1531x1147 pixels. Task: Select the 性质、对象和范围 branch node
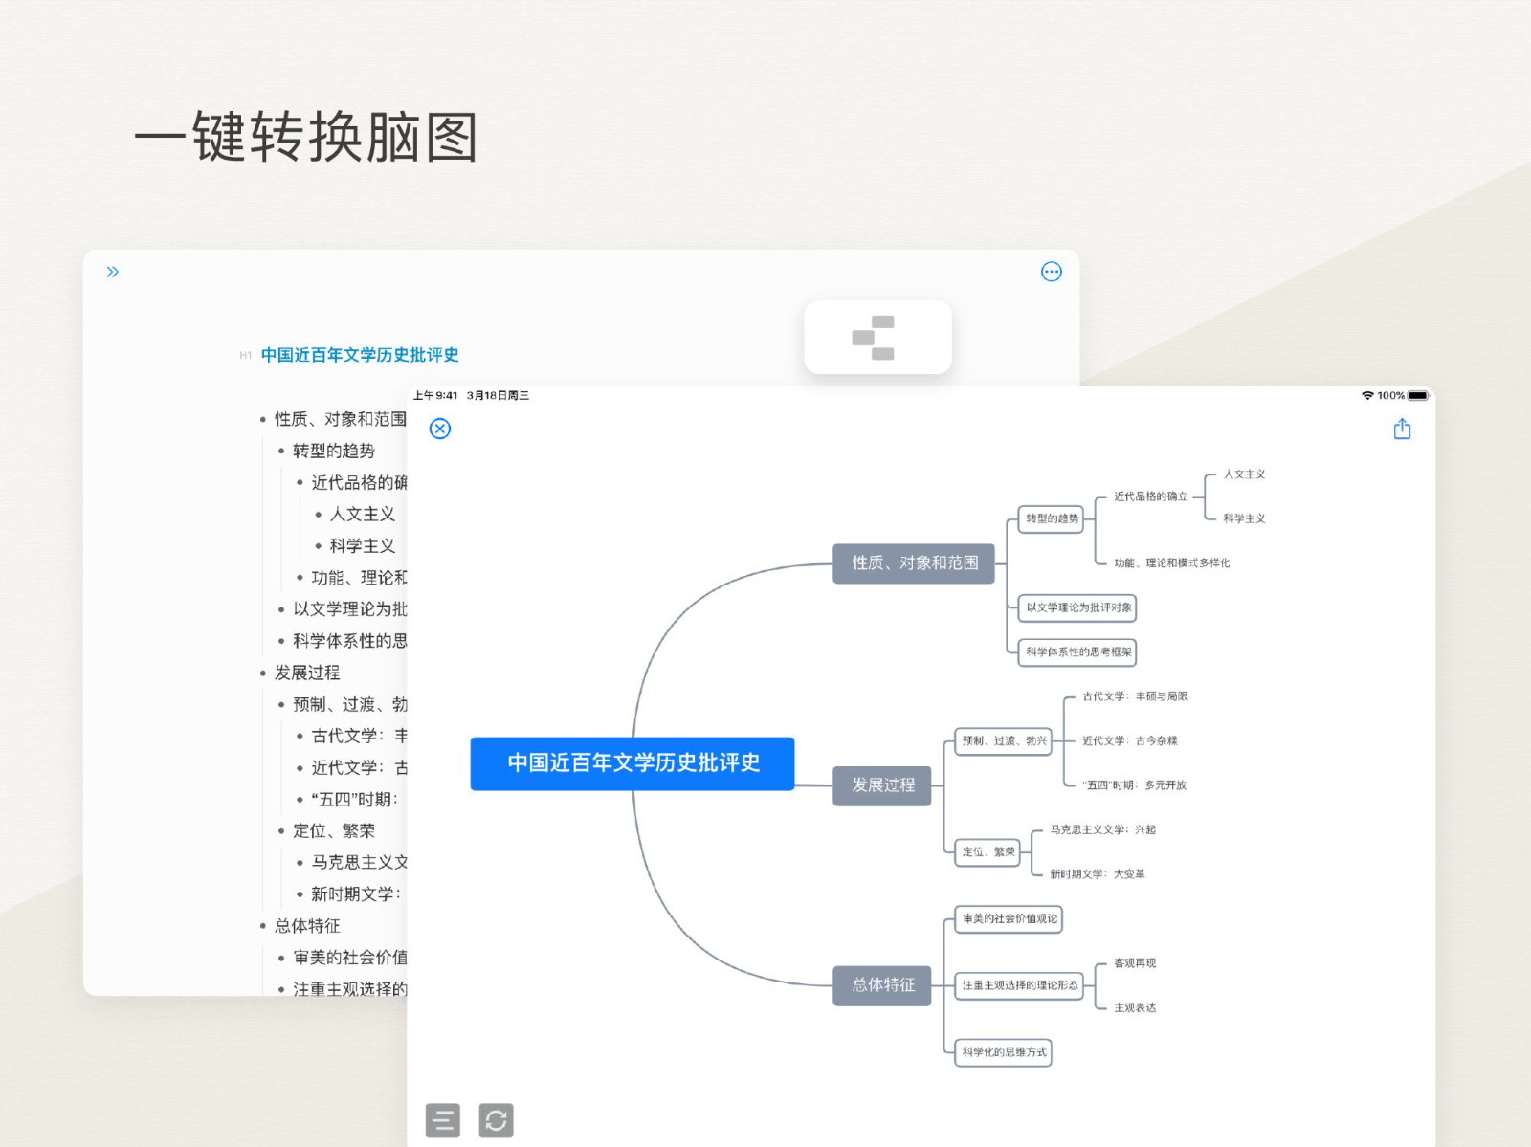point(914,563)
